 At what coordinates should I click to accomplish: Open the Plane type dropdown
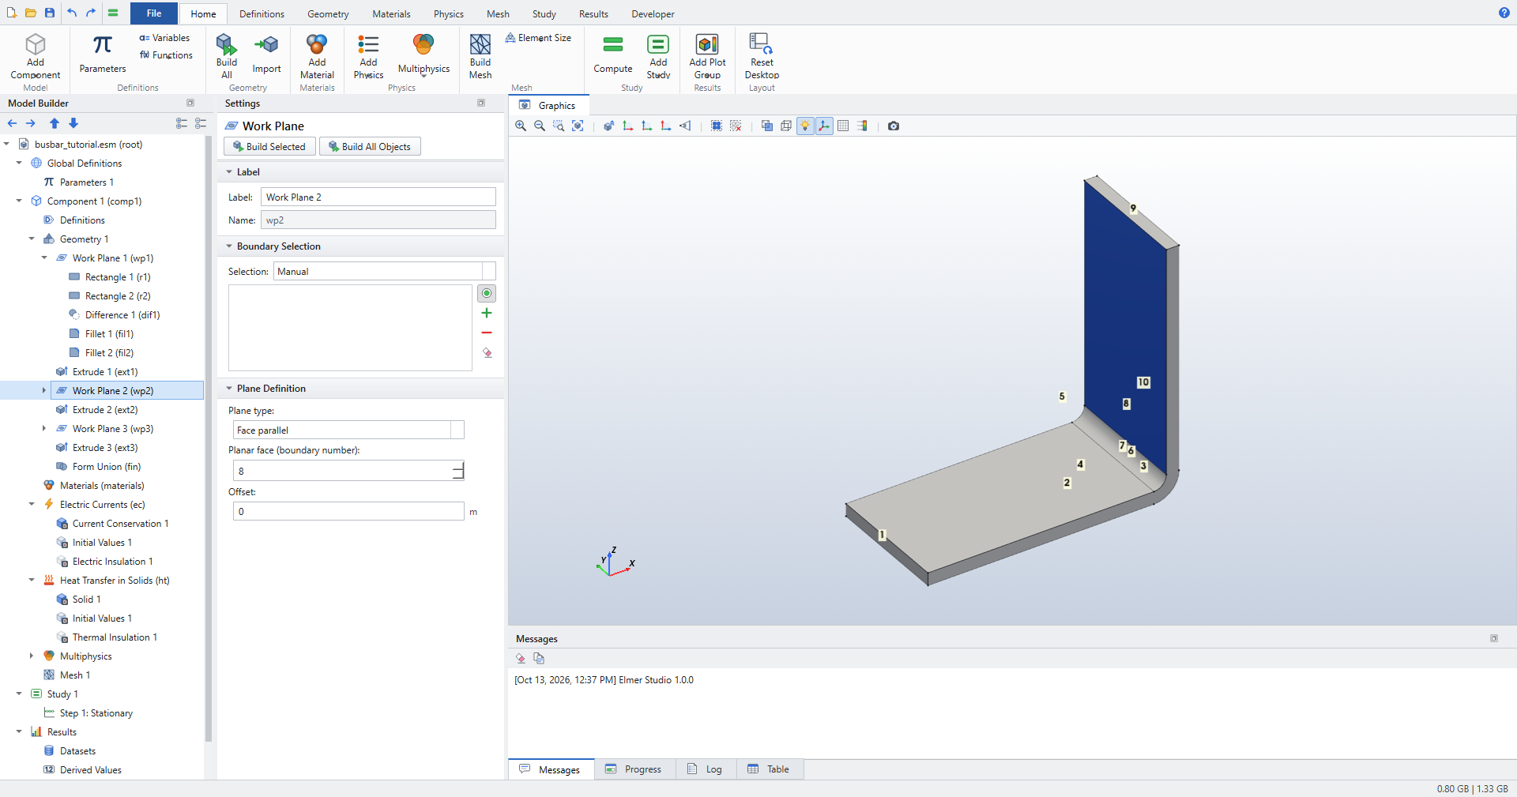457,430
